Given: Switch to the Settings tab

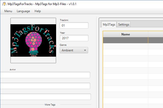Looking at the screenshot, I should [124, 25].
